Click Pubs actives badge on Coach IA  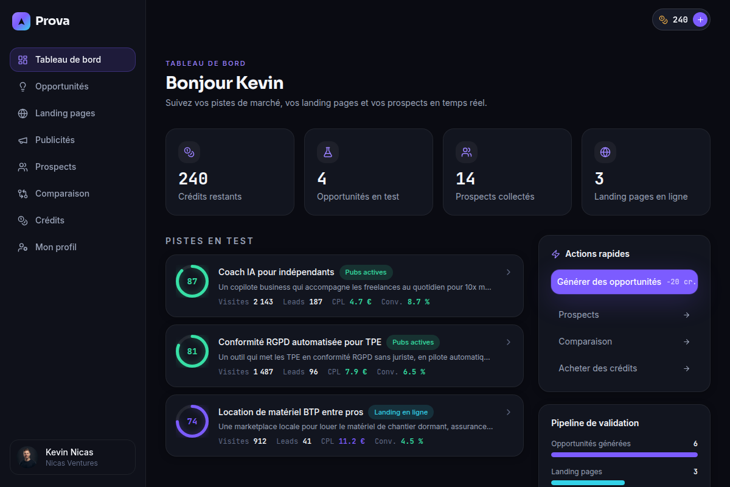click(366, 272)
